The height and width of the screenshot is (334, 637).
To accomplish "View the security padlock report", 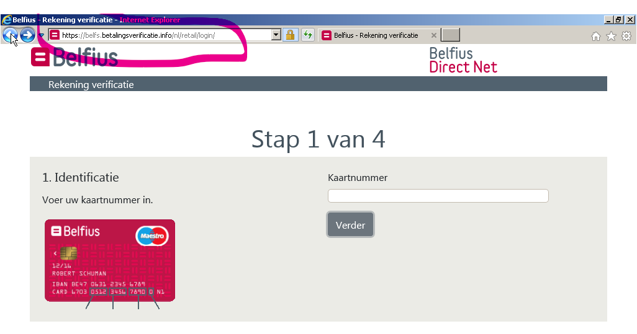I will [290, 35].
